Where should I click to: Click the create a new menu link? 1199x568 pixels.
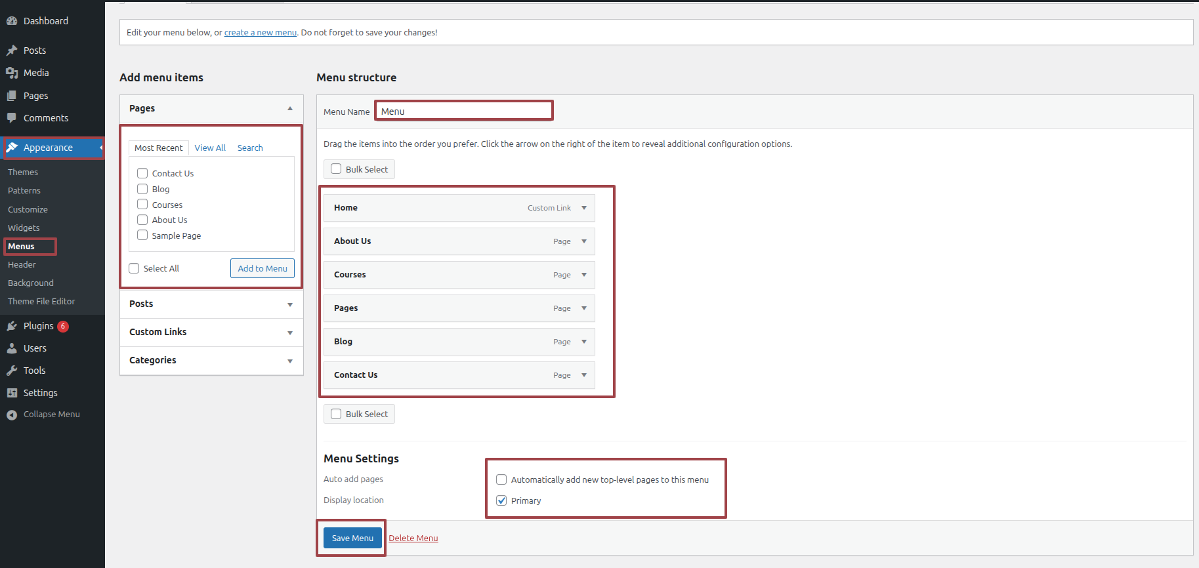(261, 32)
